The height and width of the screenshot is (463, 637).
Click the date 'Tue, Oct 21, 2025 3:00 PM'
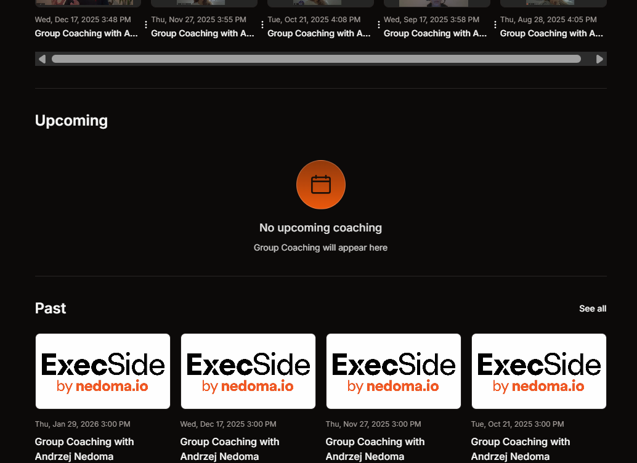pos(517,424)
